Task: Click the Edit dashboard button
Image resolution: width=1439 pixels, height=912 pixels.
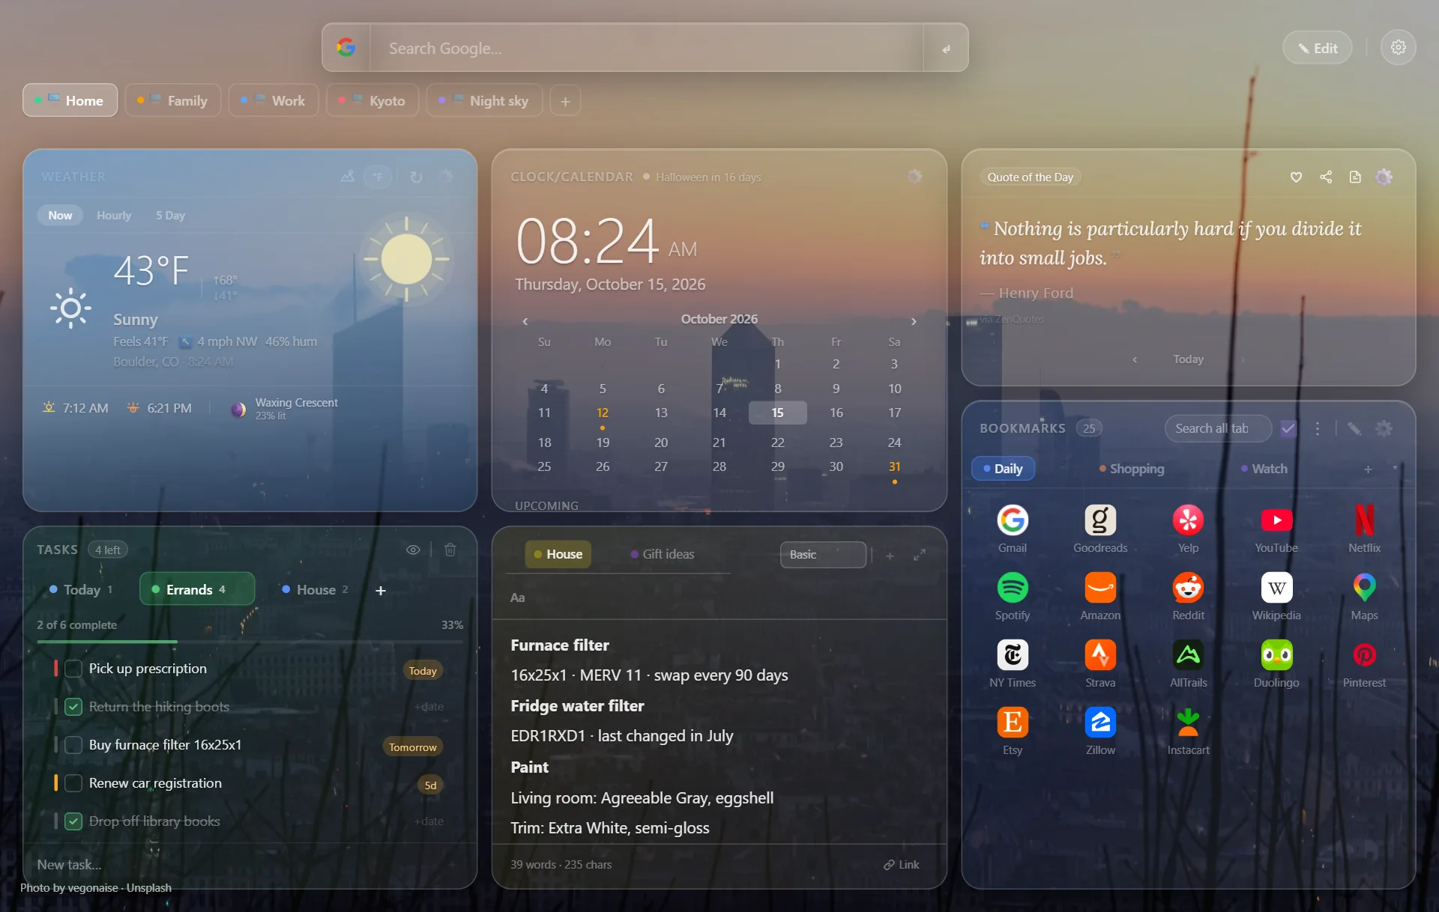Action: (1318, 48)
